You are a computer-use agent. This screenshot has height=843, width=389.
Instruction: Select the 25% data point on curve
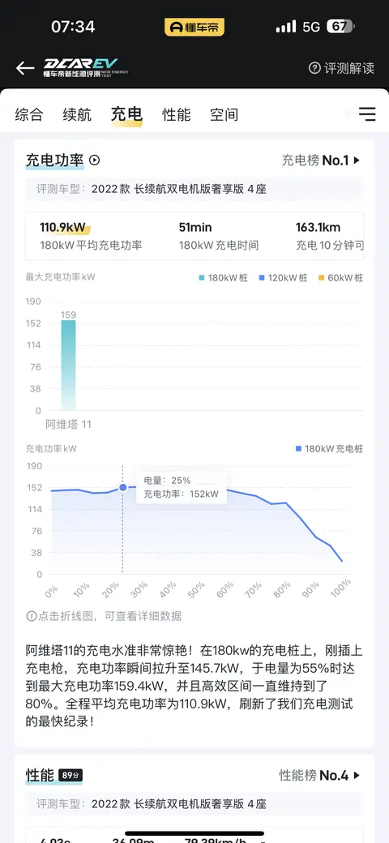pyautogui.click(x=122, y=487)
